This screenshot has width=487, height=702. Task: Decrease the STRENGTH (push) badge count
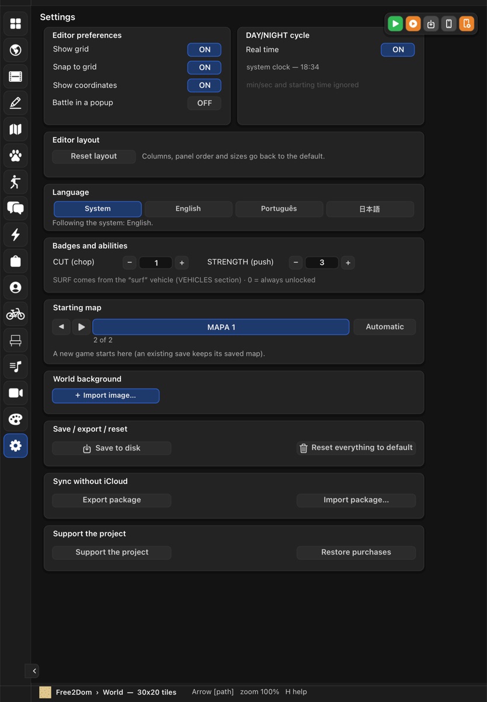(x=295, y=263)
